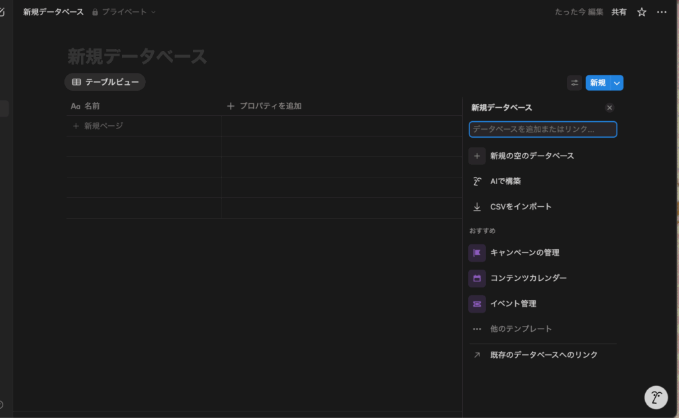The width and height of the screenshot is (679, 418).
Task: Click the データベースを追加またはリンク search field
Action: [x=542, y=129]
